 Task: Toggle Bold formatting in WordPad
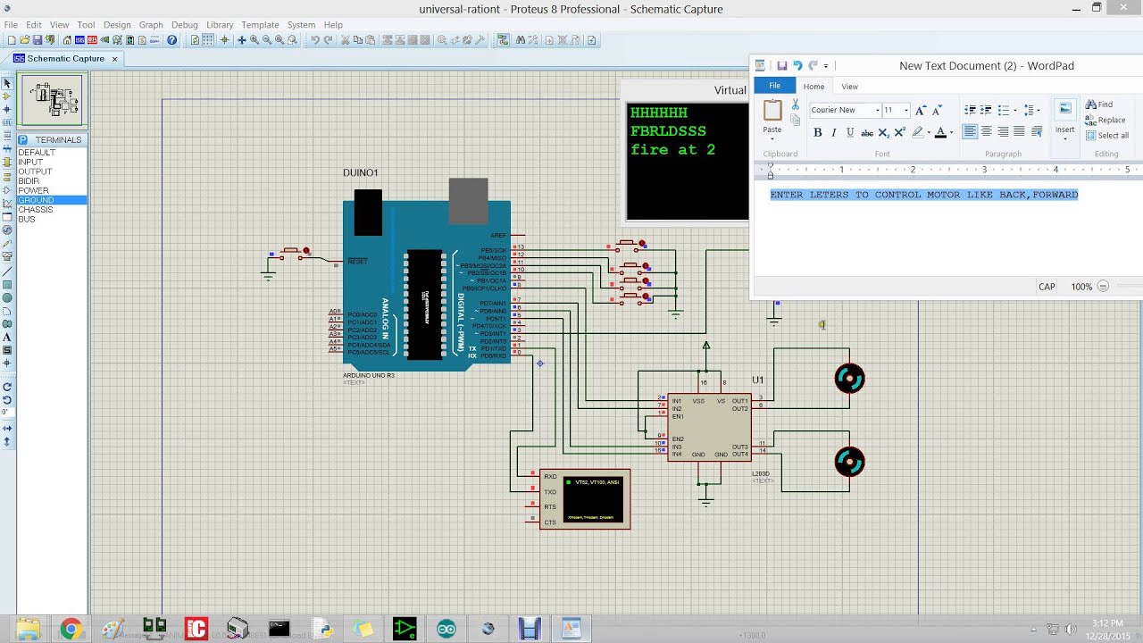[817, 132]
